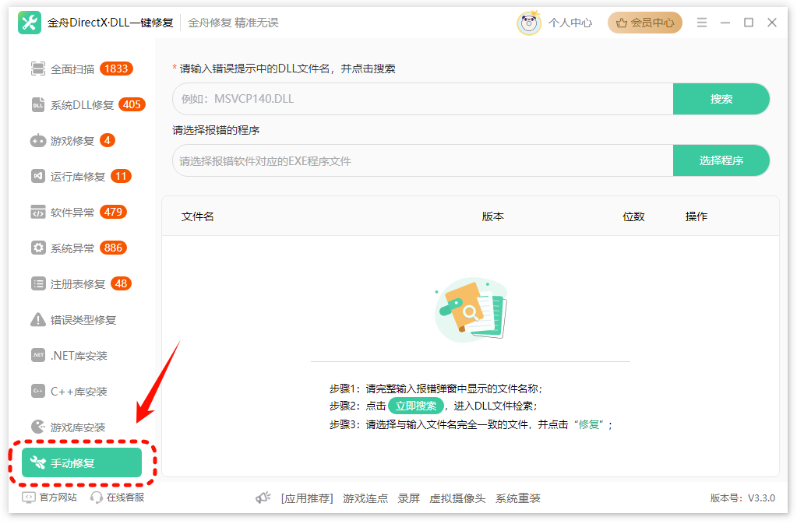Click the 选择程序 choose program button

point(721,160)
